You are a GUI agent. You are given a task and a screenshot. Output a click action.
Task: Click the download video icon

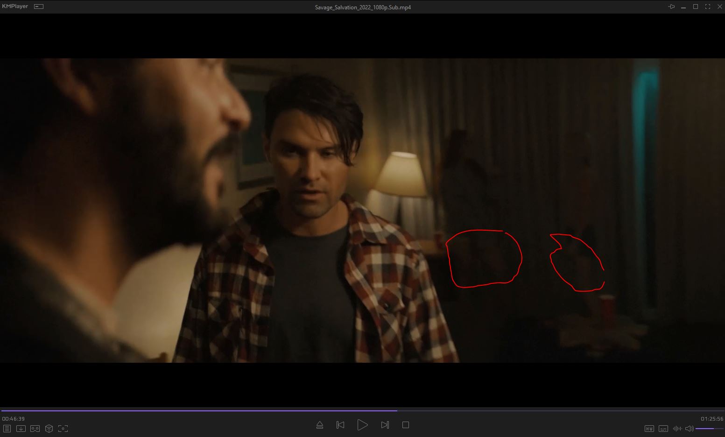tap(21, 429)
